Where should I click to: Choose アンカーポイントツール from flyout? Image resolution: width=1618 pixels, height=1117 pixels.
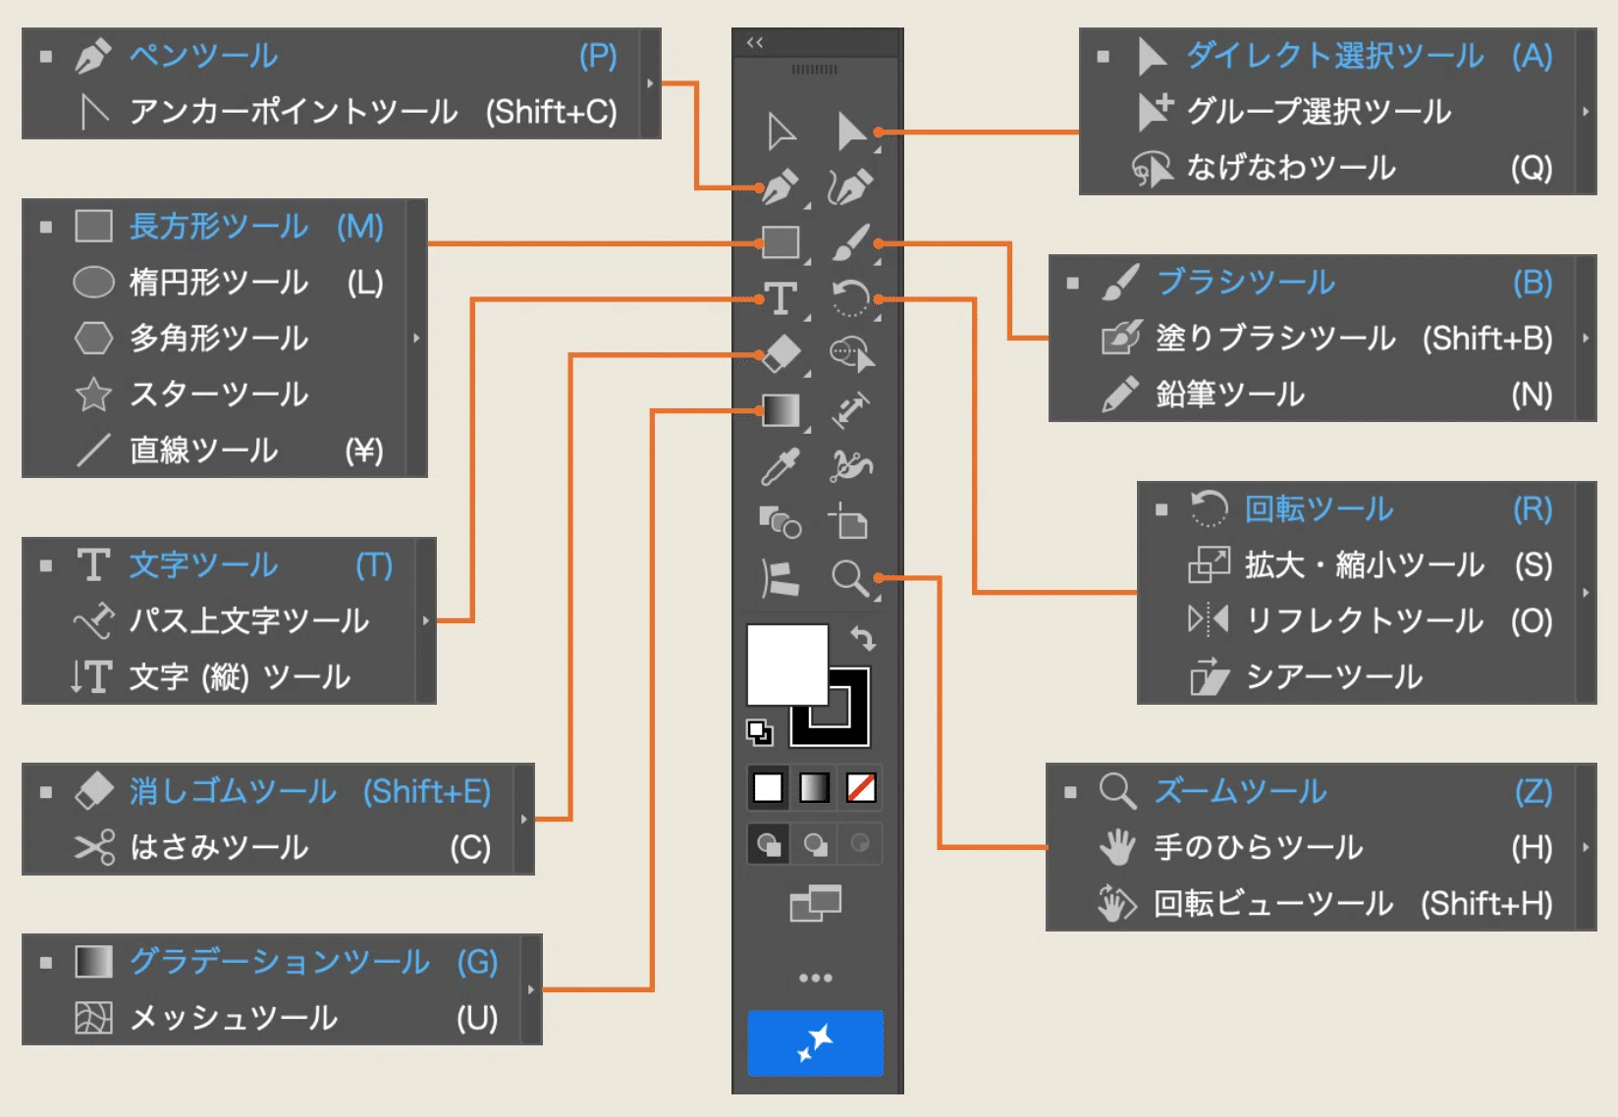(332, 111)
